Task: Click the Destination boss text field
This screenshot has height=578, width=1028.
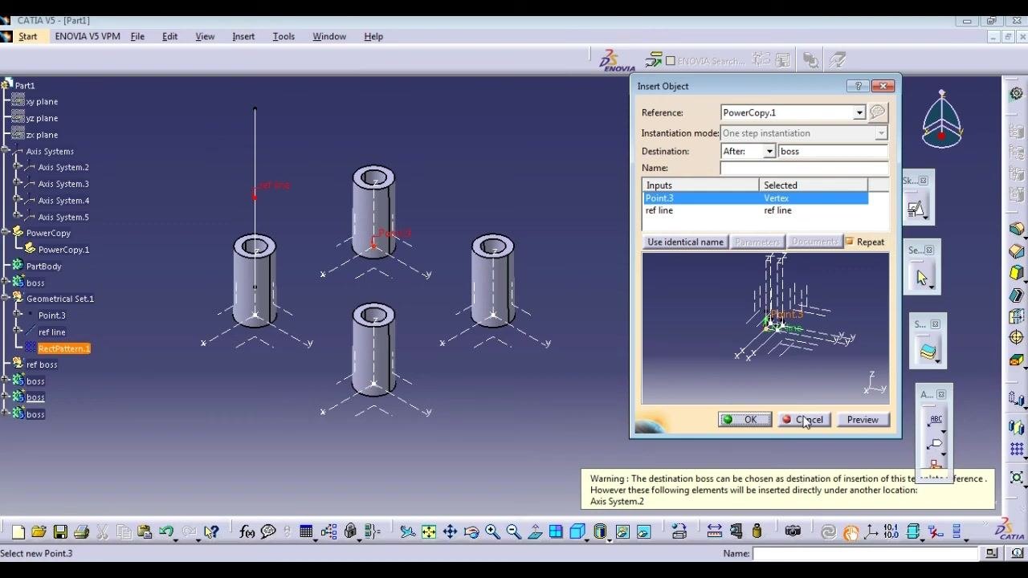Action: point(833,151)
